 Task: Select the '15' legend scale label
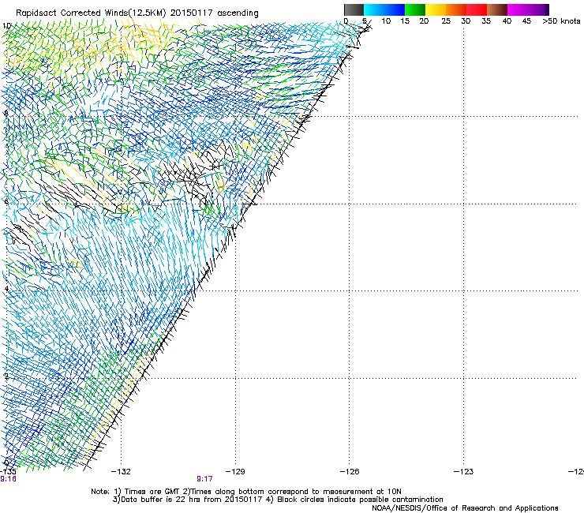coord(405,21)
